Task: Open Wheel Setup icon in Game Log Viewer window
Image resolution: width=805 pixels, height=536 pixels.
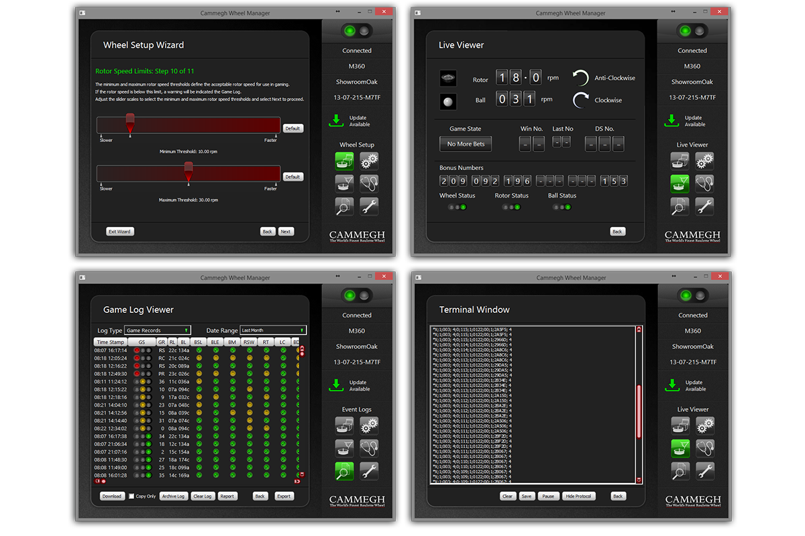Action: (345, 425)
